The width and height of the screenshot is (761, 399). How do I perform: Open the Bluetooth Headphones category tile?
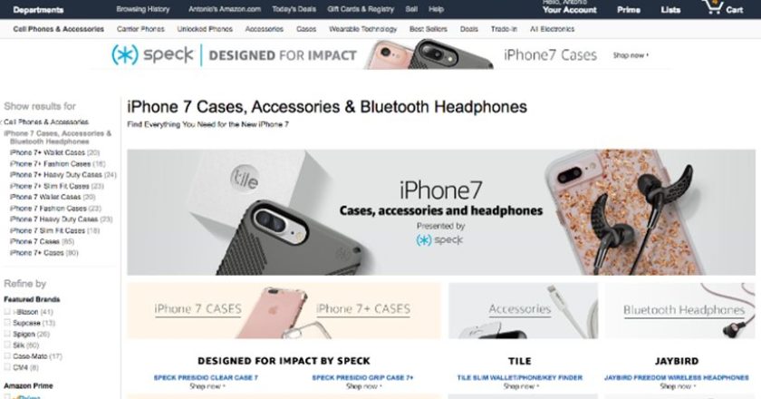[x=680, y=311]
